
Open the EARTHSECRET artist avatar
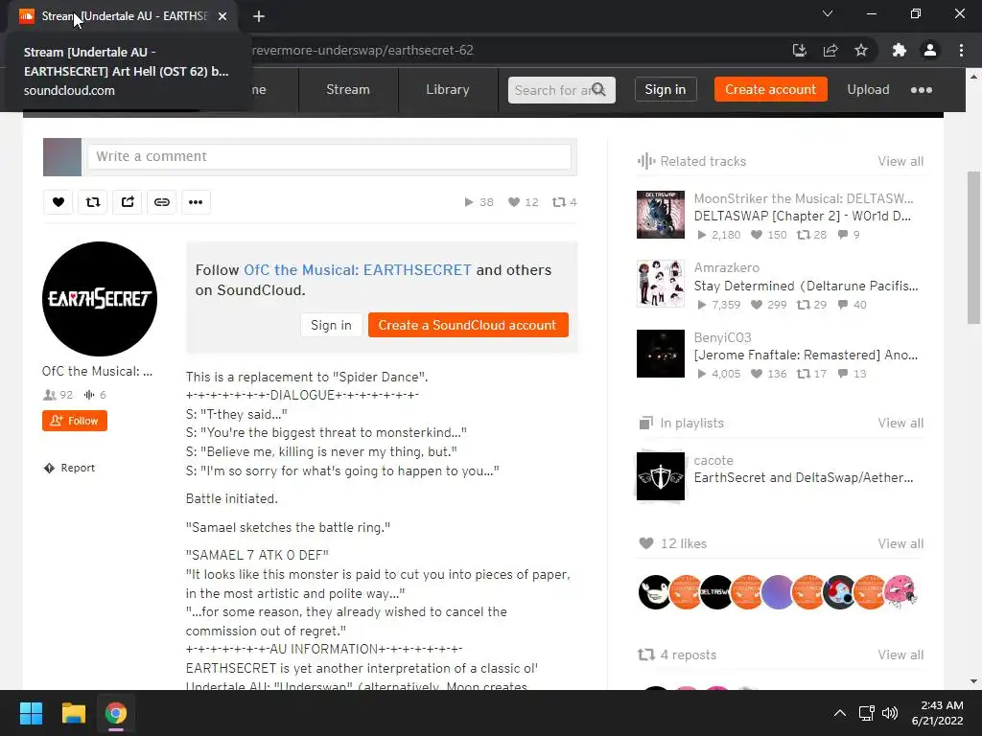[100, 299]
